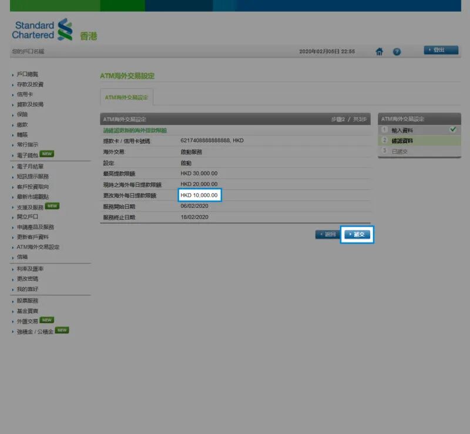Click step 2 確認資料 in progress panel

[x=402, y=140]
